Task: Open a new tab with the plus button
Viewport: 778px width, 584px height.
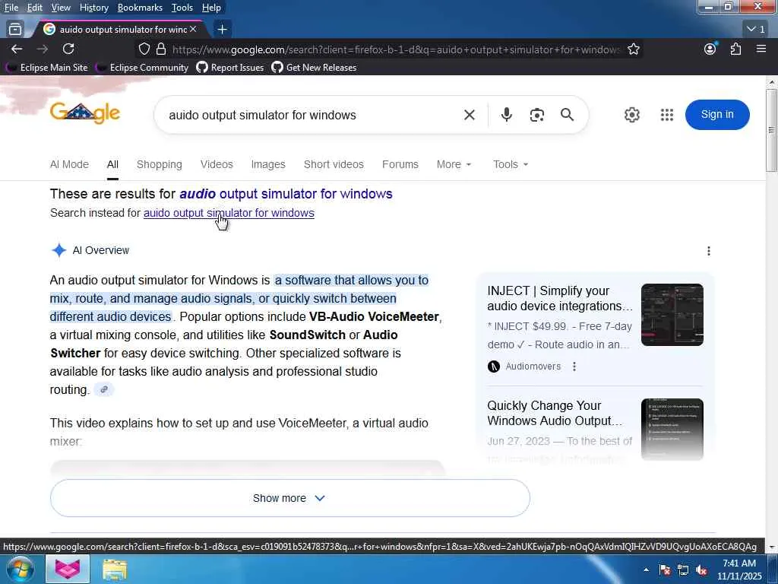Action: tap(223, 30)
